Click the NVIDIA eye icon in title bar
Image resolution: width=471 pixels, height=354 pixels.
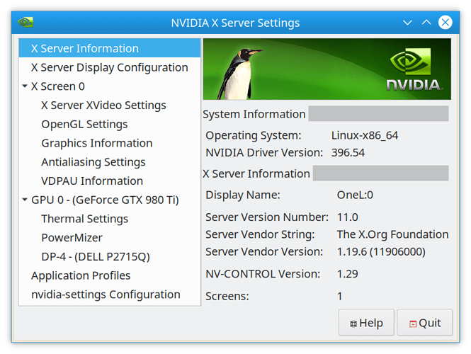25,22
